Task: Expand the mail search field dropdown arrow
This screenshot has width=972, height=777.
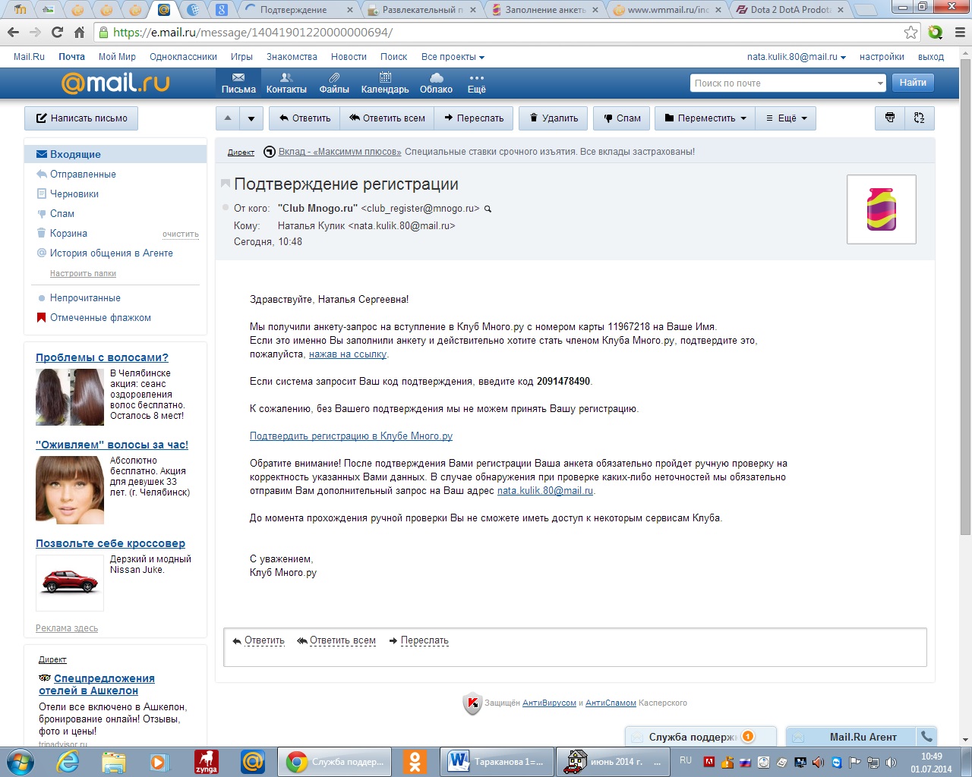Action: point(880,83)
